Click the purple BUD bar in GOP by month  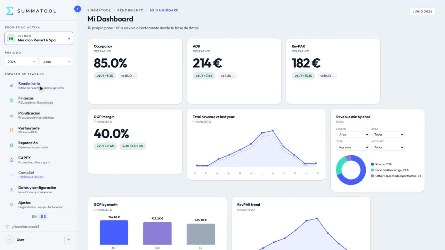coord(157,233)
